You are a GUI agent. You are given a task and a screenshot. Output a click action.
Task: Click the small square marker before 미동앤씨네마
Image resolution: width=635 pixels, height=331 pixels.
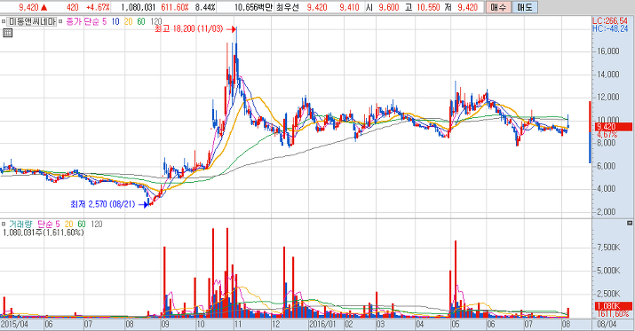click(4, 21)
